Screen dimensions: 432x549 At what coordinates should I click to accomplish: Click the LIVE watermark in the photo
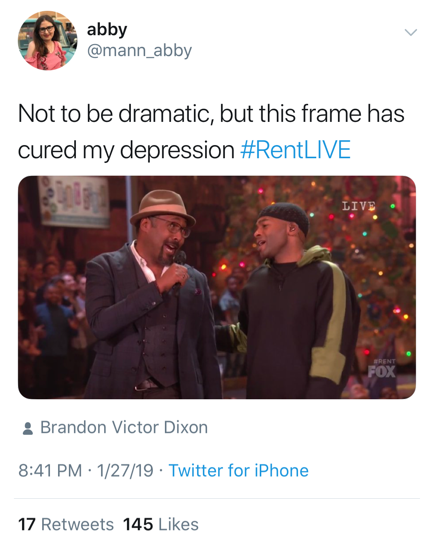pos(358,206)
